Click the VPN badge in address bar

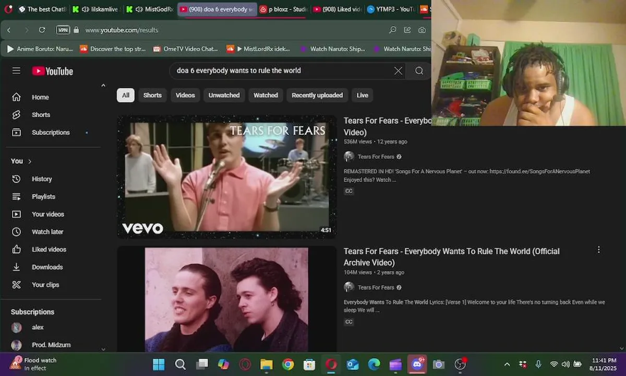click(63, 30)
